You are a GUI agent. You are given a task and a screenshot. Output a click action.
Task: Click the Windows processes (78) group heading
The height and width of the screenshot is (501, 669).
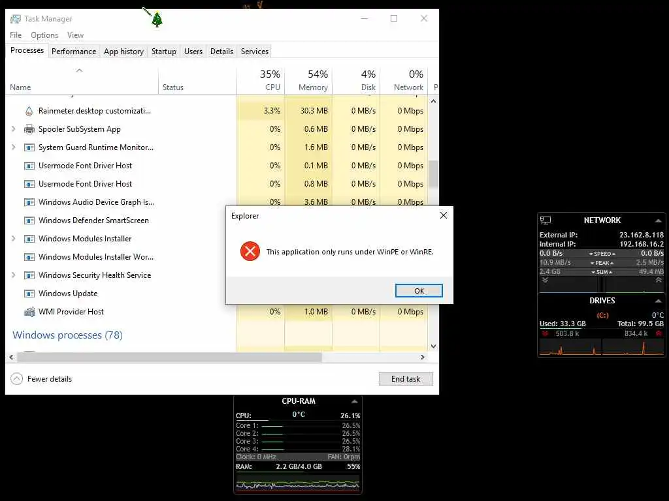point(67,335)
